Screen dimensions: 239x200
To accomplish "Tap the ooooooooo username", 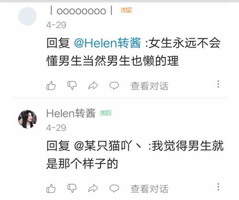I will [81, 11].
